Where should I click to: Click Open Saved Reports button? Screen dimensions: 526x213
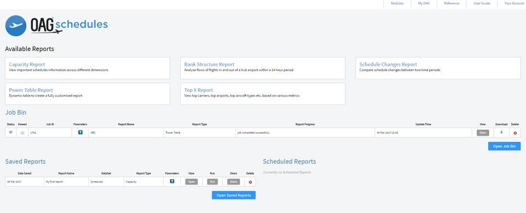233,195
